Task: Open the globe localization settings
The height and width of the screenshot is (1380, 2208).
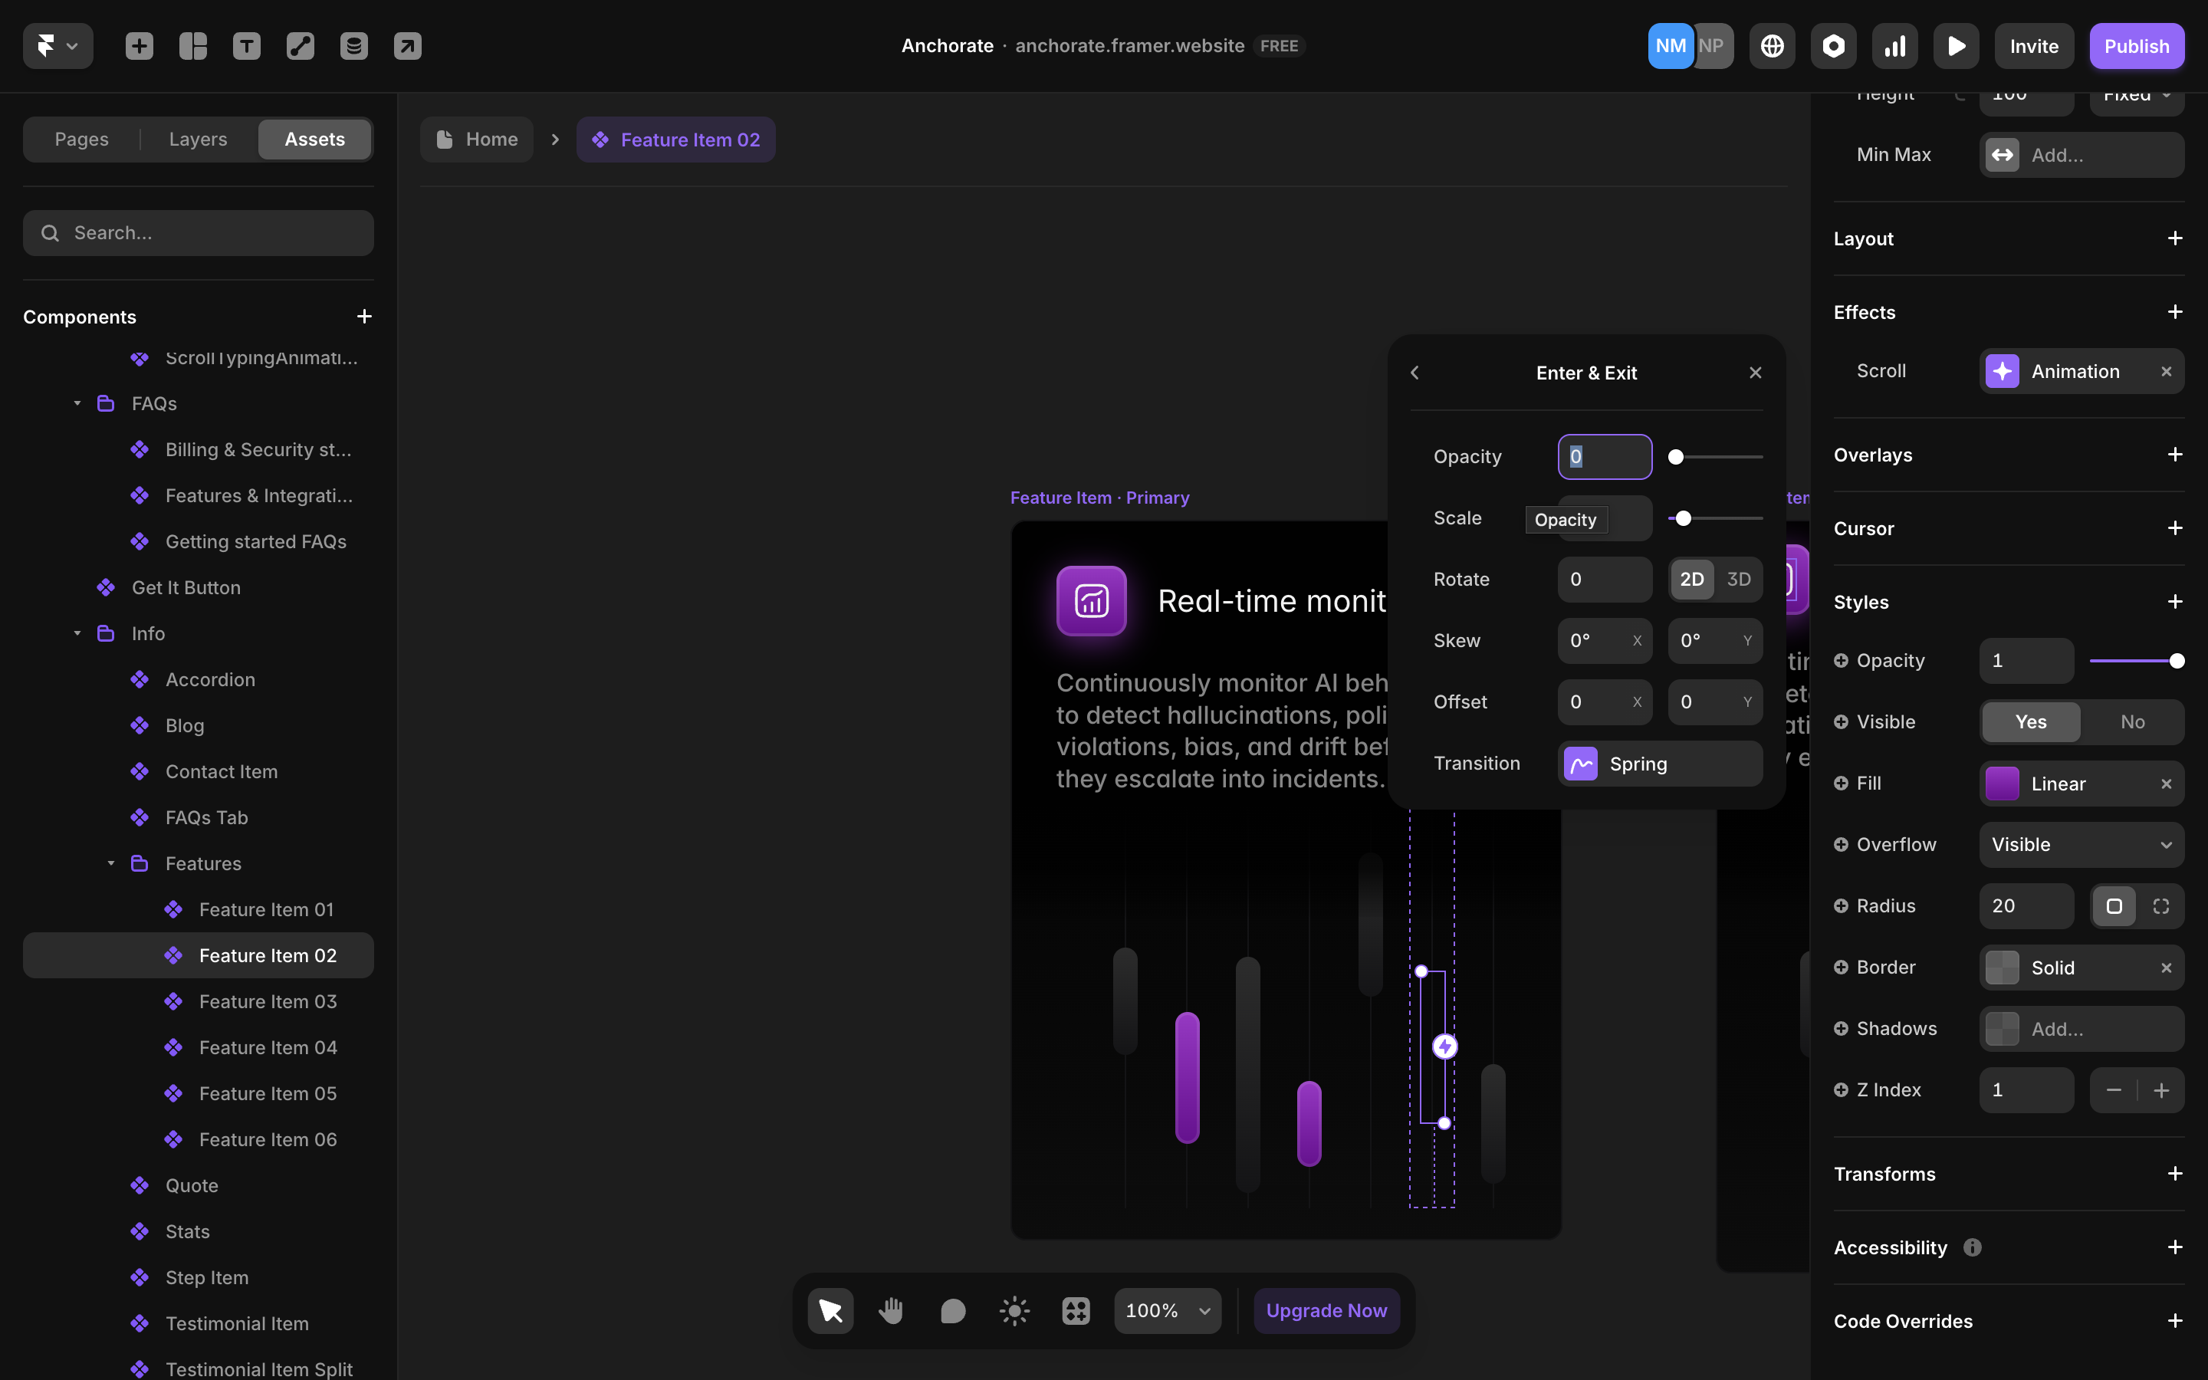Action: coord(1772,46)
